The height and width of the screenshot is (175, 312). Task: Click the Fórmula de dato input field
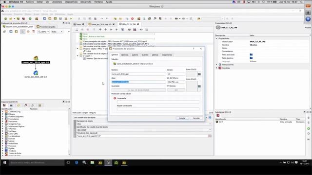point(142,136)
